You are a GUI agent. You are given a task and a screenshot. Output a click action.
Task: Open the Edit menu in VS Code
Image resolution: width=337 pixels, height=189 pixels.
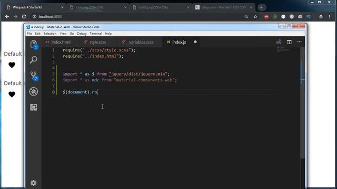(37, 34)
